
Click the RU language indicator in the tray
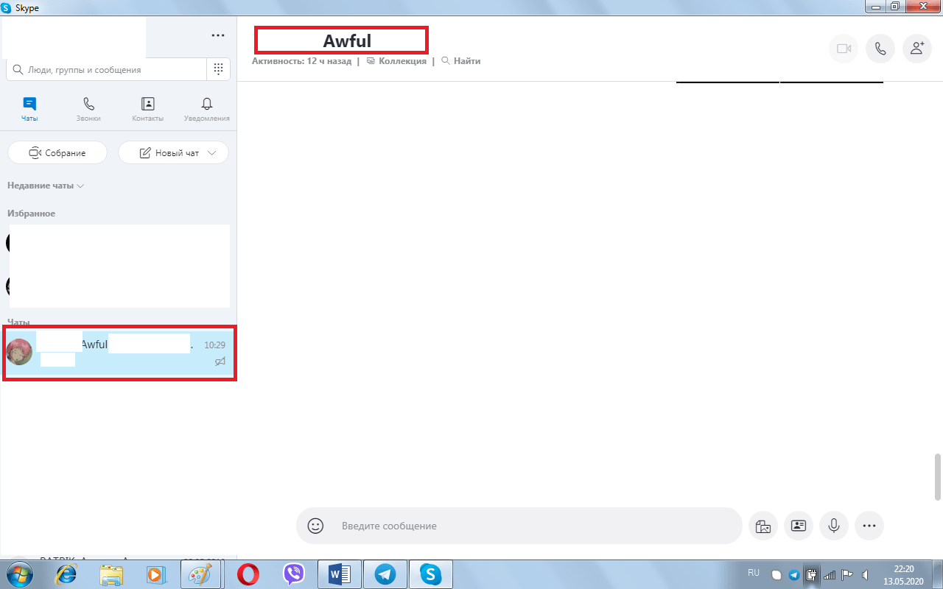coord(754,572)
